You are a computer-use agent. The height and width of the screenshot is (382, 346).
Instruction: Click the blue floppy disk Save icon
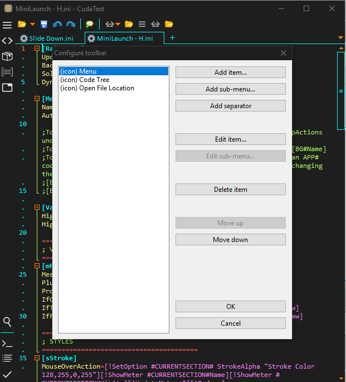point(44,25)
